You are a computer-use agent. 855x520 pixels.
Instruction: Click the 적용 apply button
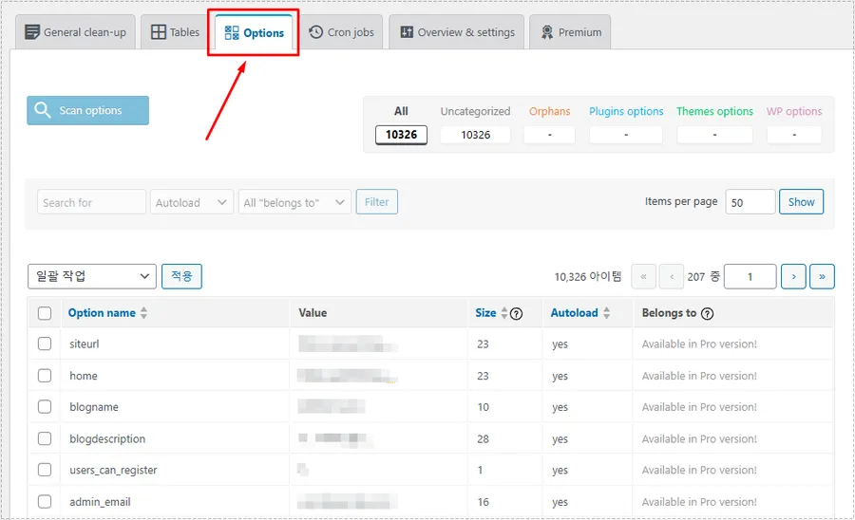[181, 277]
